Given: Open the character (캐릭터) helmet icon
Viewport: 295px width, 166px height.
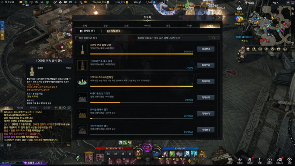Looking at the screenshot, I should pos(250,160).
